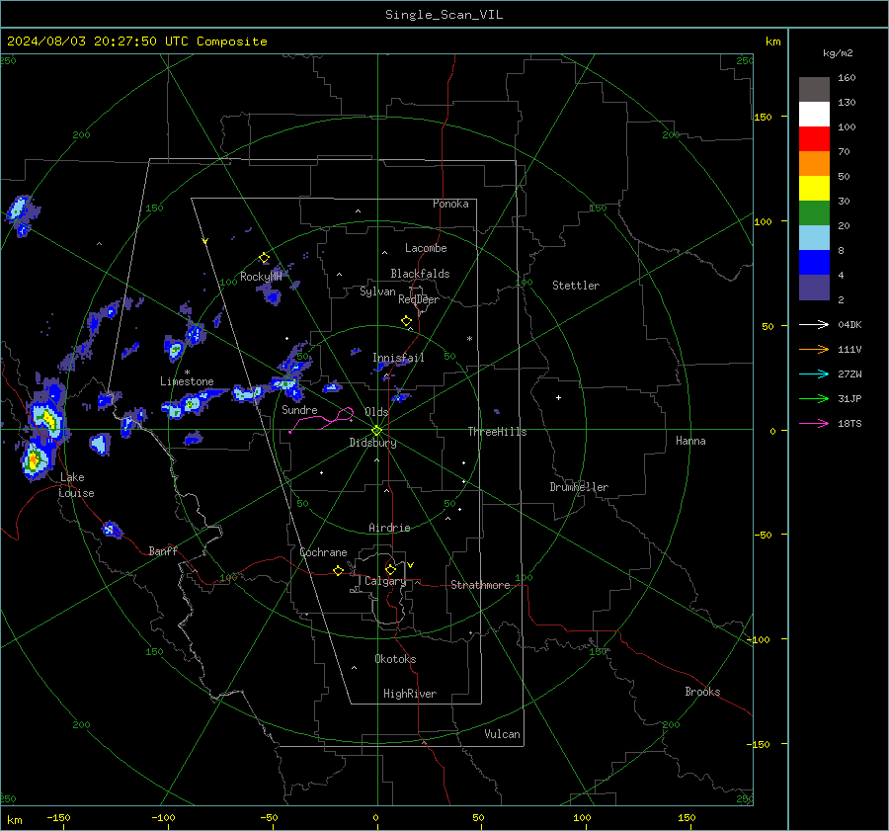Screen dimensions: 889x831
Task: Click the yellow diamond marker near RockyMH
Action: tap(264, 258)
